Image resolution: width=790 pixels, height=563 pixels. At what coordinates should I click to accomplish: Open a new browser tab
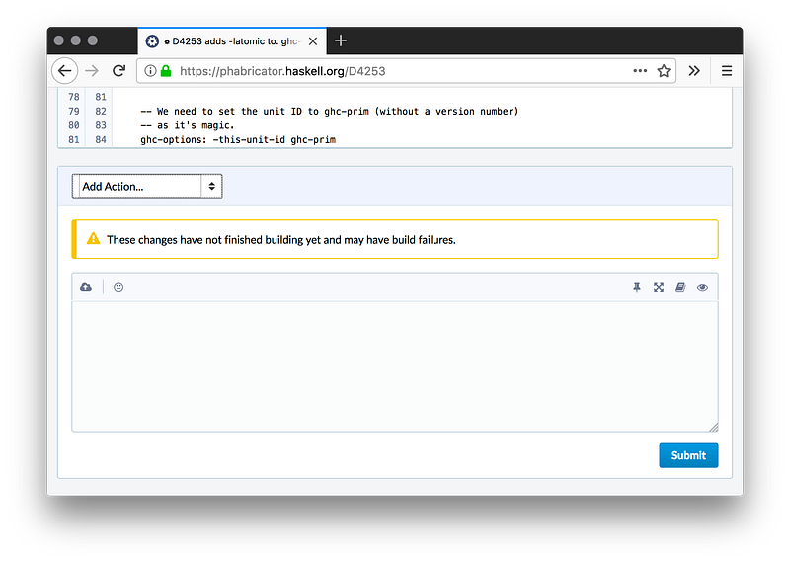(x=341, y=40)
